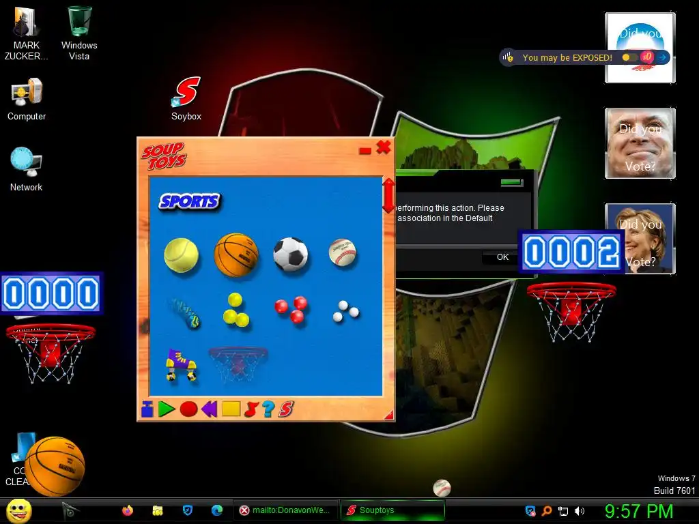Screen dimensions: 699x524
Task: Click the 0000 scoreboard
Action: (x=51, y=293)
